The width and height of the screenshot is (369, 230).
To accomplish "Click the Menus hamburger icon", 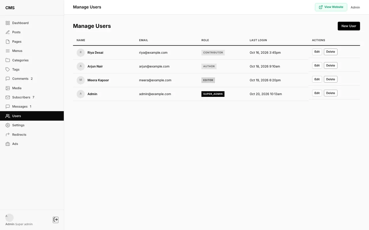I will 8,51.
